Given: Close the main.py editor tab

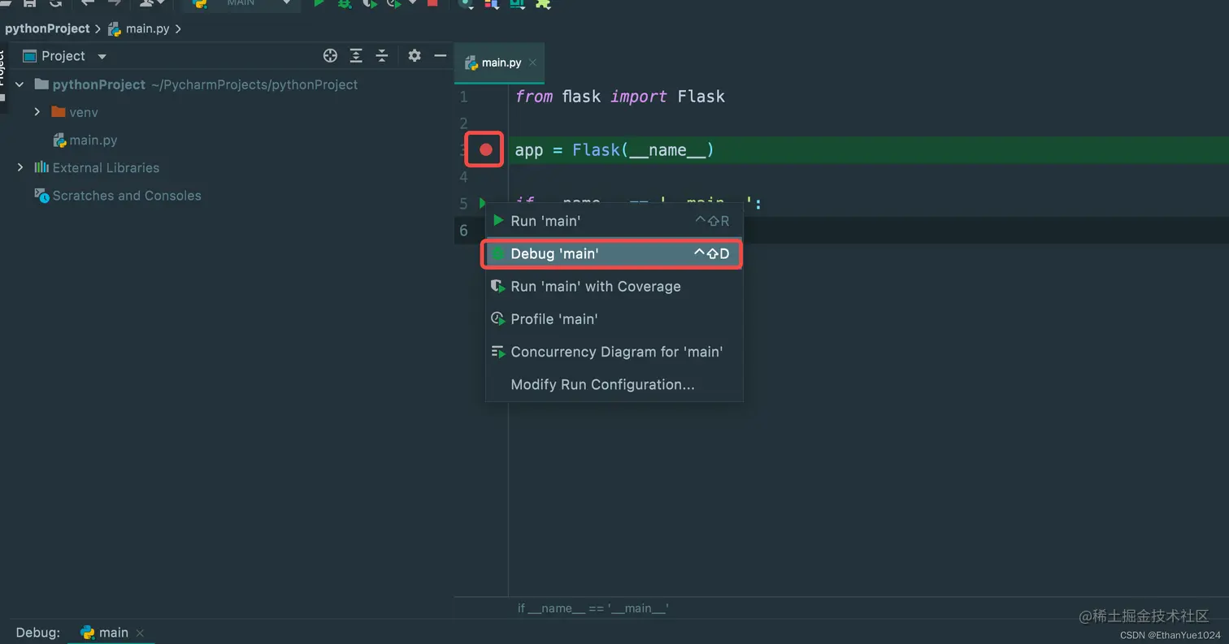Looking at the screenshot, I should (532, 63).
